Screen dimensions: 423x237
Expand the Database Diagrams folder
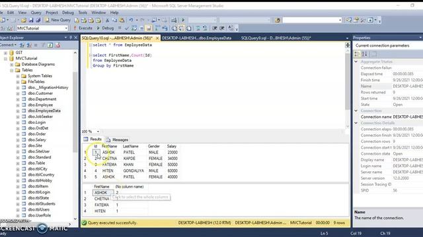pyautogui.click(x=12, y=65)
